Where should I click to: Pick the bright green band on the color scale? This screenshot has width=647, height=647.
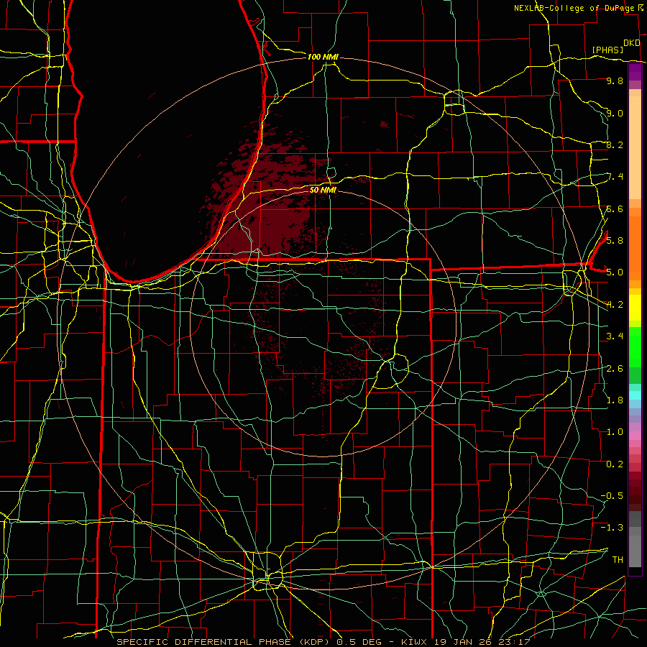635,347
